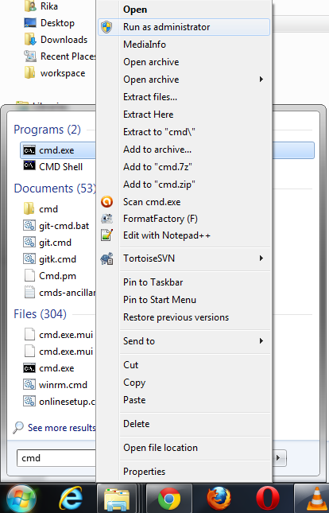
Task: Open the git-cmd.bat search result
Action: point(64,226)
